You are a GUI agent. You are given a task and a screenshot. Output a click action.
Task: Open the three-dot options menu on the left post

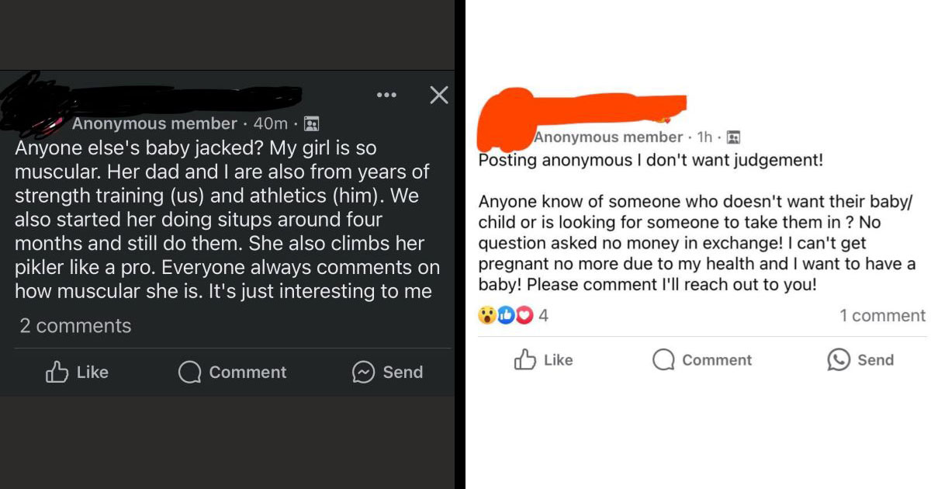[387, 95]
